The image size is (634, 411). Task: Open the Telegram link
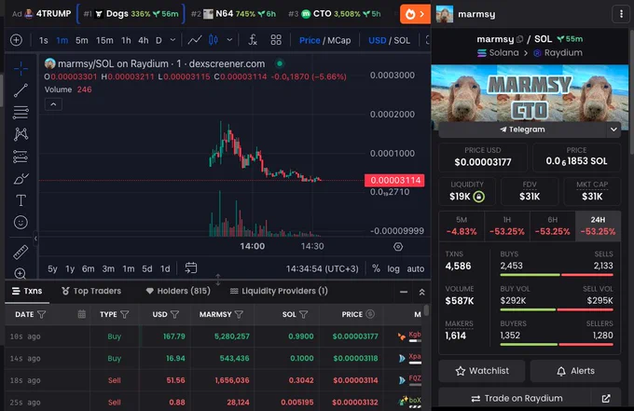(x=522, y=130)
